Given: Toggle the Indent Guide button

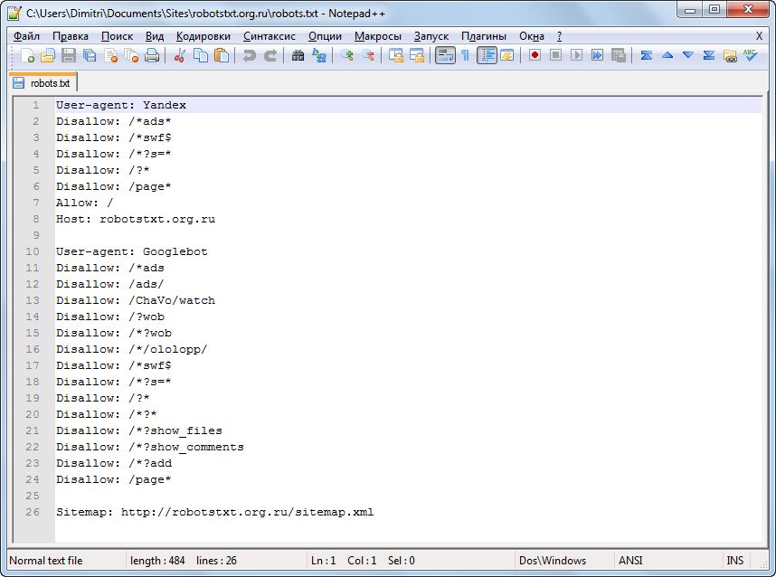Looking at the screenshot, I should [x=487, y=55].
